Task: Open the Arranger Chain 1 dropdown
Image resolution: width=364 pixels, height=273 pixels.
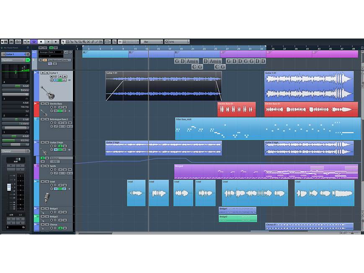Action: point(52,52)
